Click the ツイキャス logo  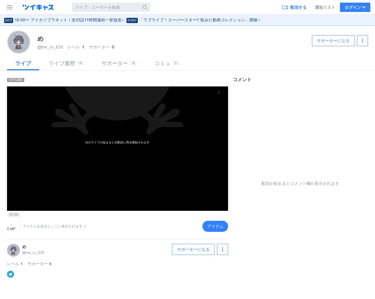click(x=38, y=7)
